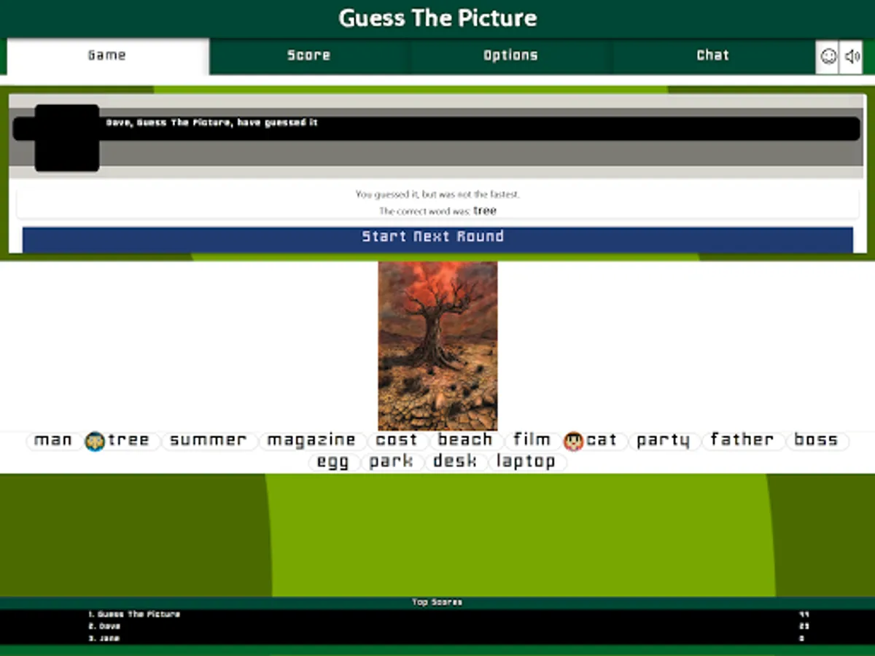Click the Guess The Picture title
The image size is (875, 656).
437,18
